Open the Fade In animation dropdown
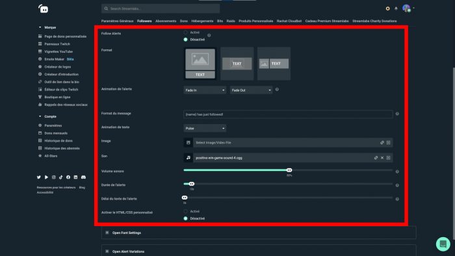455x256 pixels. pyautogui.click(x=205, y=90)
